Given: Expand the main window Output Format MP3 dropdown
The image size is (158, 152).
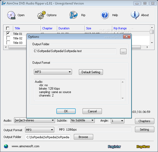Looking at the screenshot, I should pos(40,130).
